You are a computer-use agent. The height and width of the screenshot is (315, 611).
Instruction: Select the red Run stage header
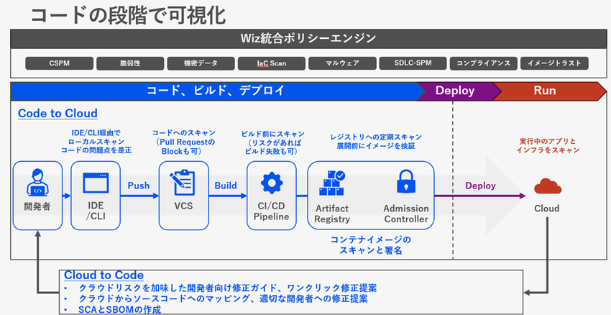click(x=545, y=91)
